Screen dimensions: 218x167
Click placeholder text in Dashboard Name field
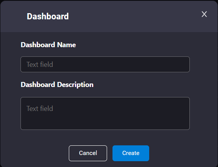point(40,65)
